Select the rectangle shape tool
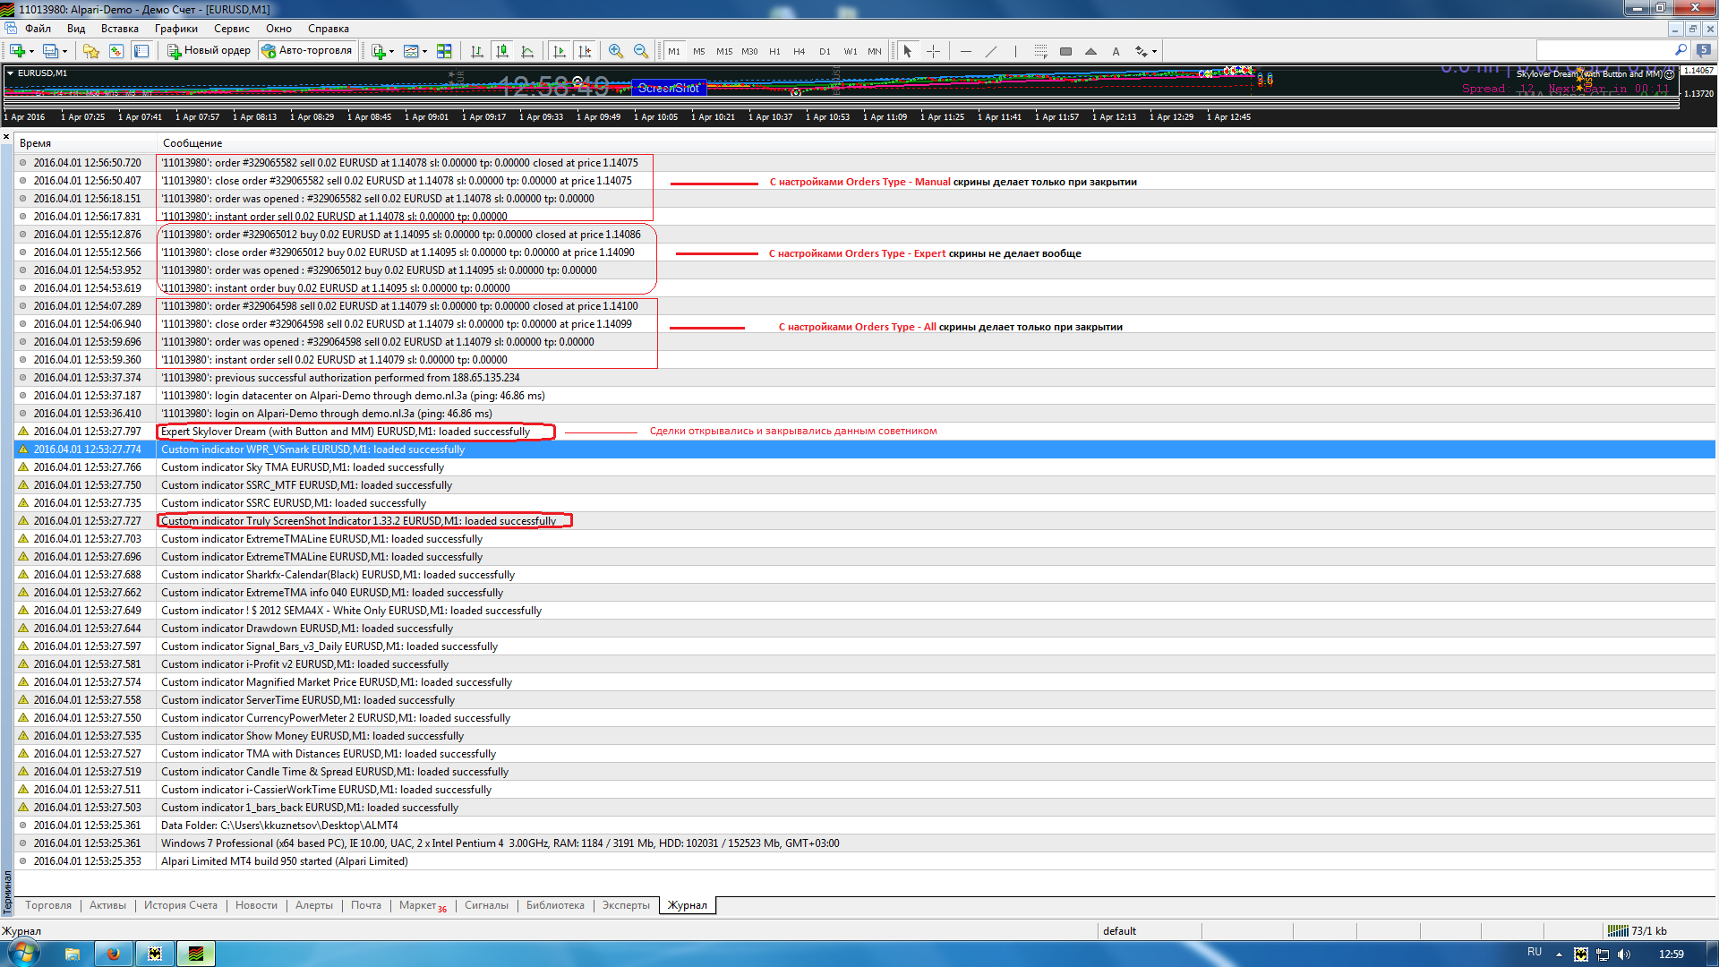 (x=1065, y=51)
